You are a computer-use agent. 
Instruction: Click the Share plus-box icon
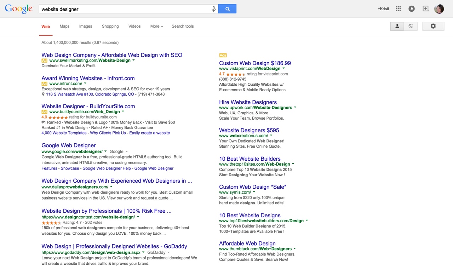click(426, 9)
